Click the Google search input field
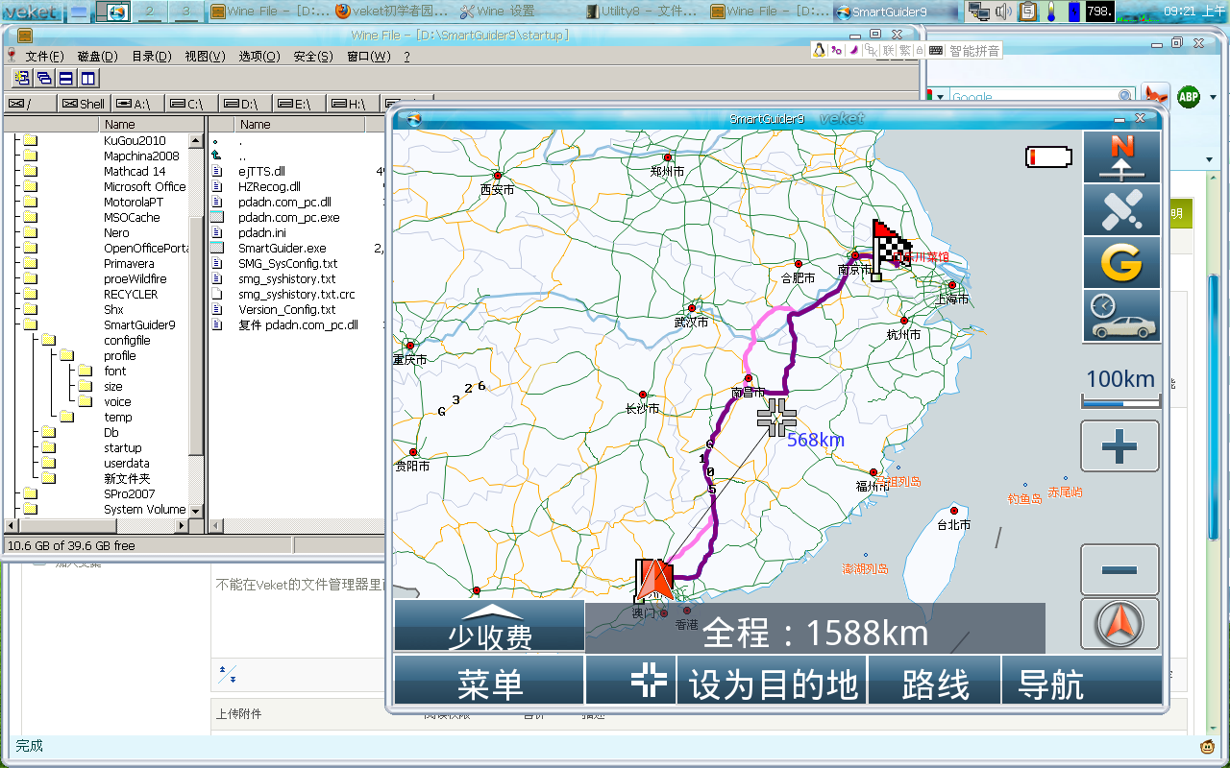The image size is (1230, 768). point(1034,96)
